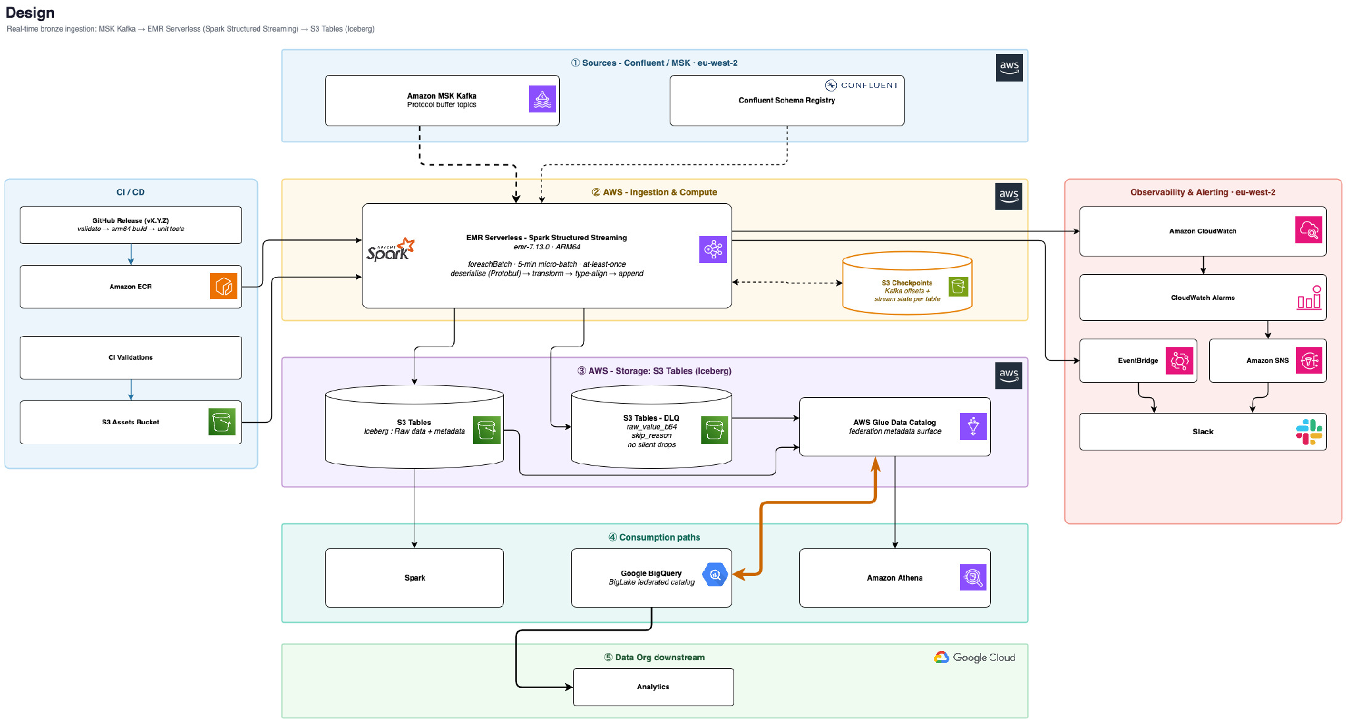The image size is (1346, 722).
Task: Click the 'validate → arm64 build → unit tests' text
Action: click(130, 229)
